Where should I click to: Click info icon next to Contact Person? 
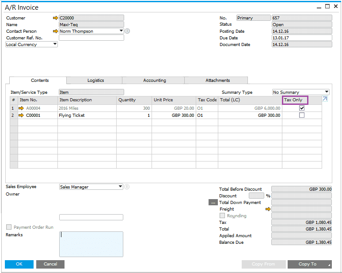127,31
